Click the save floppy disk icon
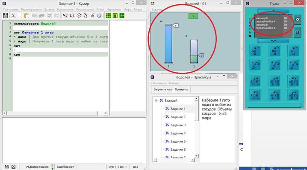Viewport: 307px width, 170px height. [6, 16]
